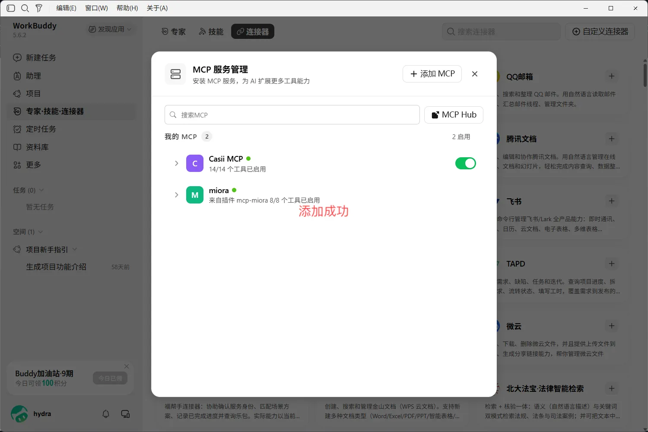The width and height of the screenshot is (648, 432).
Task: Add the 微云 connector with plus
Action: tap(612, 326)
